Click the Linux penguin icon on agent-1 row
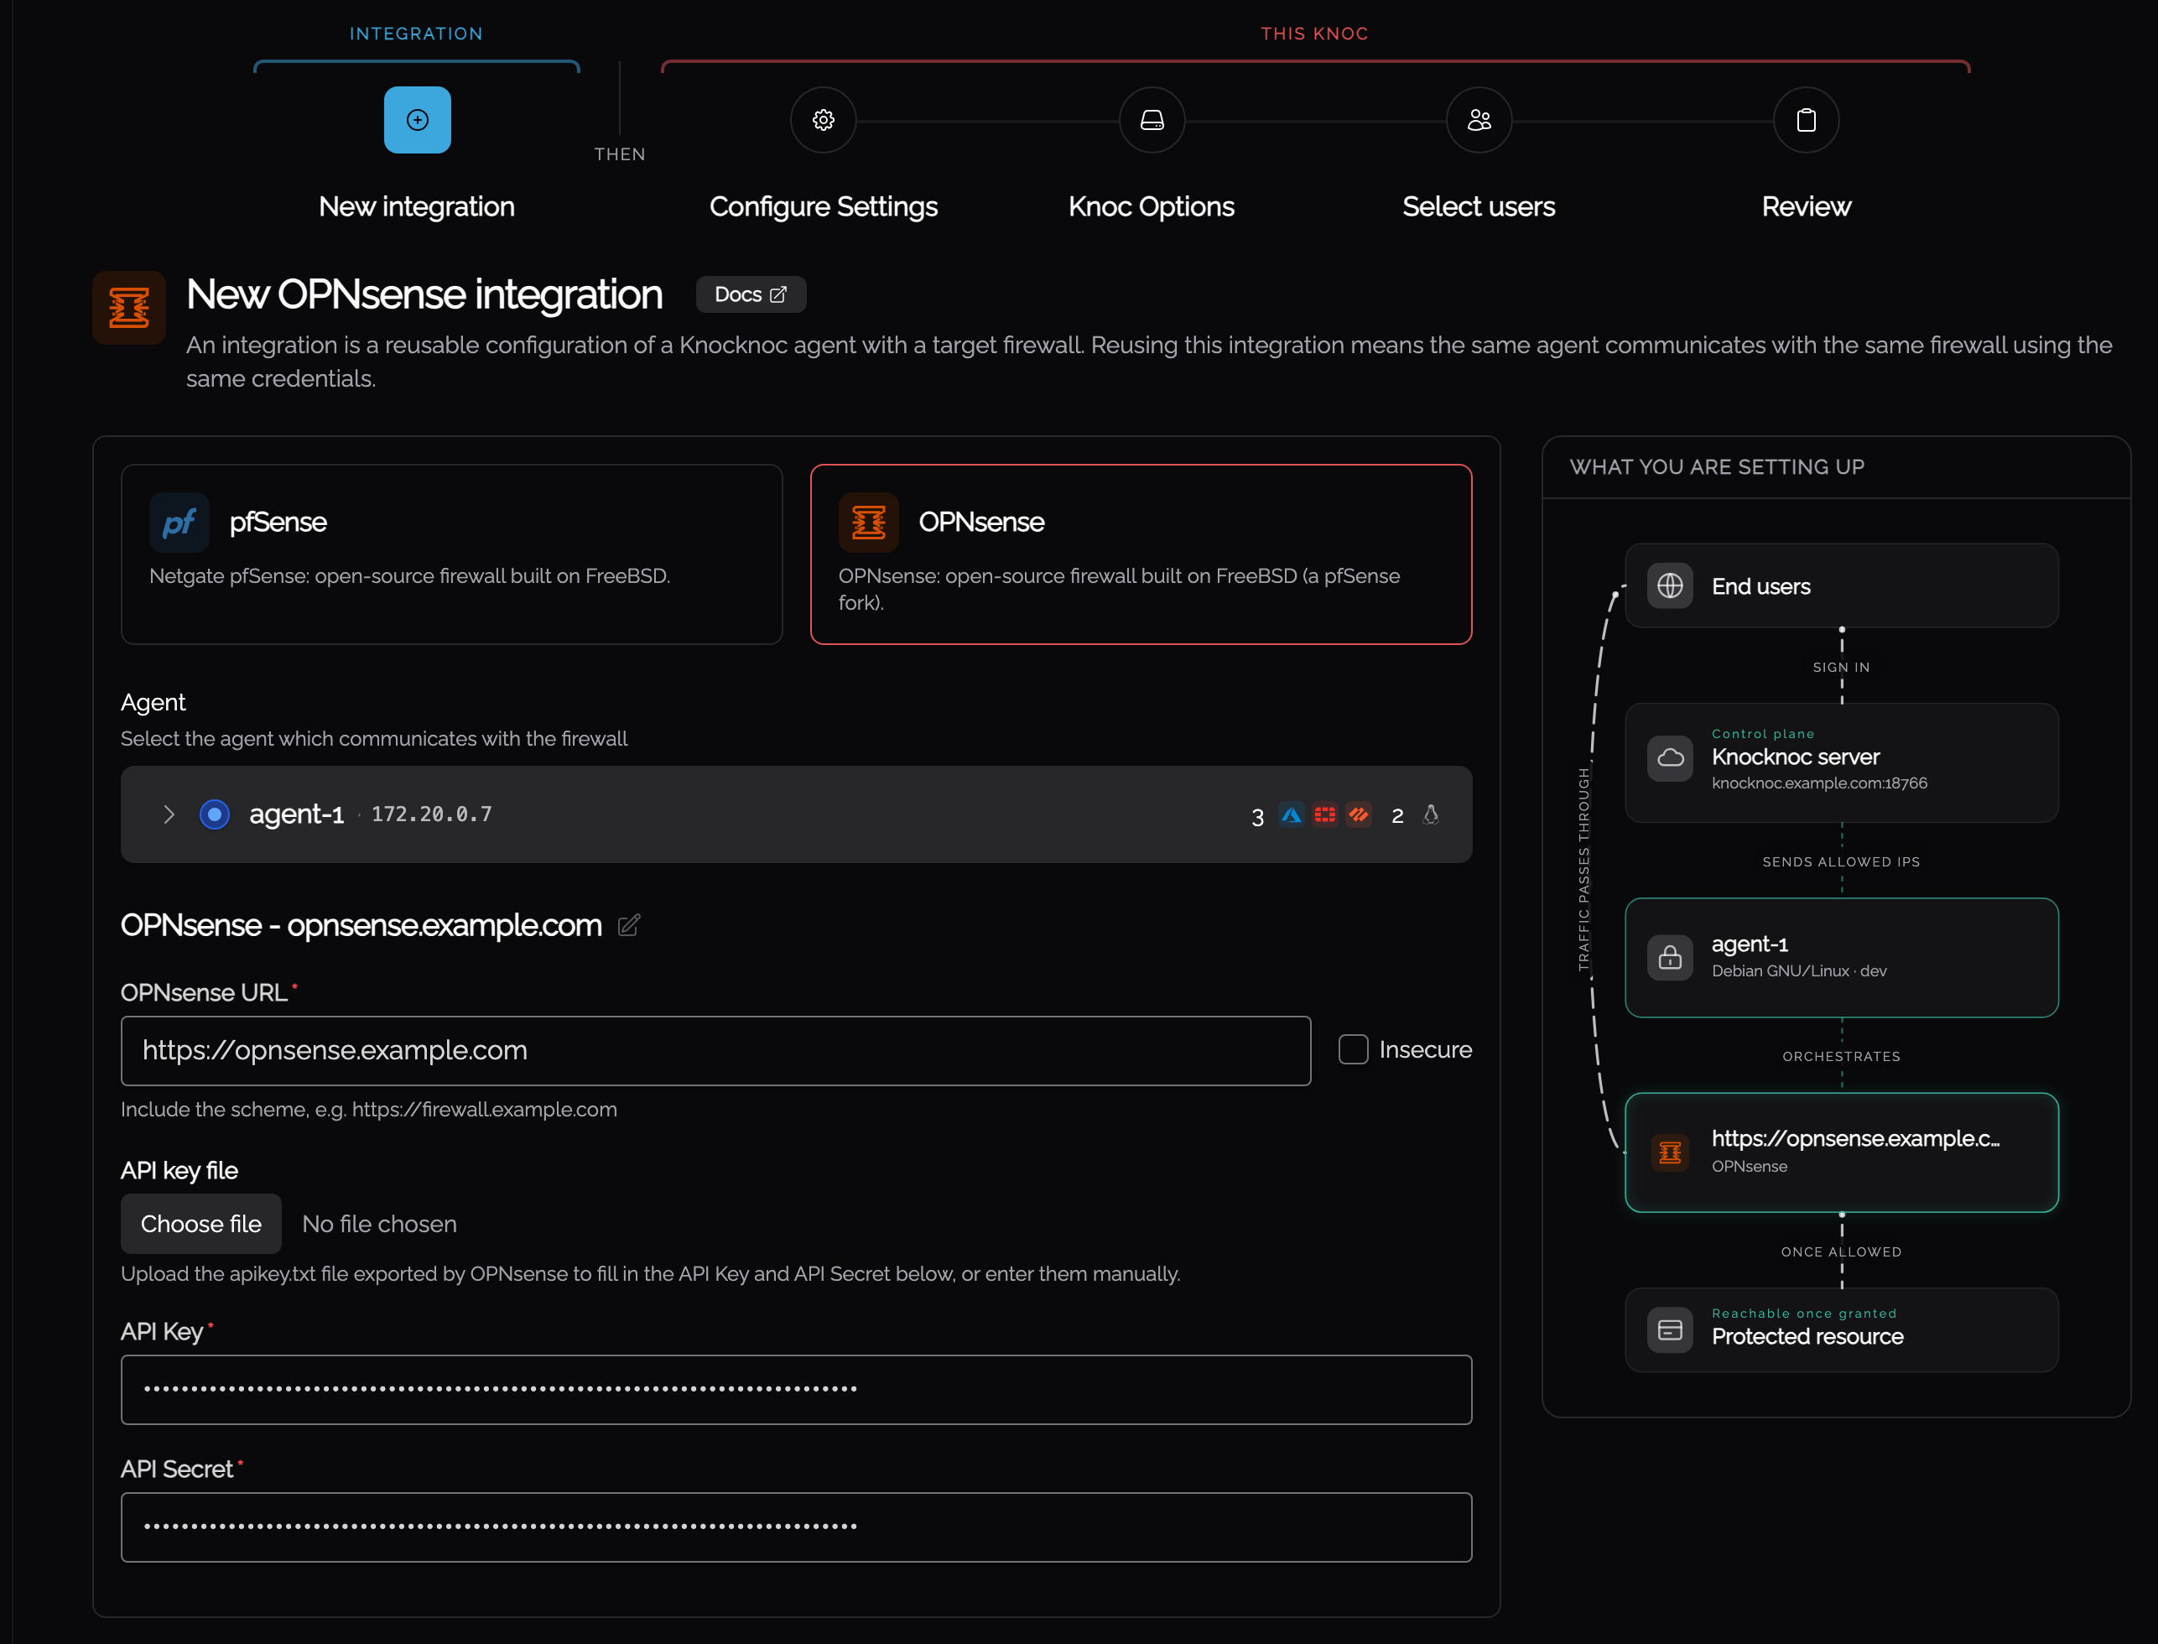The height and width of the screenshot is (1644, 2158). coord(1430,814)
